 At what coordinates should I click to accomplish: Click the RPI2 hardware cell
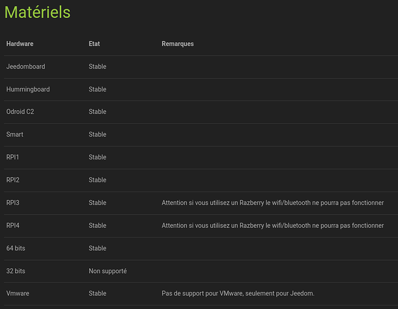click(x=13, y=180)
